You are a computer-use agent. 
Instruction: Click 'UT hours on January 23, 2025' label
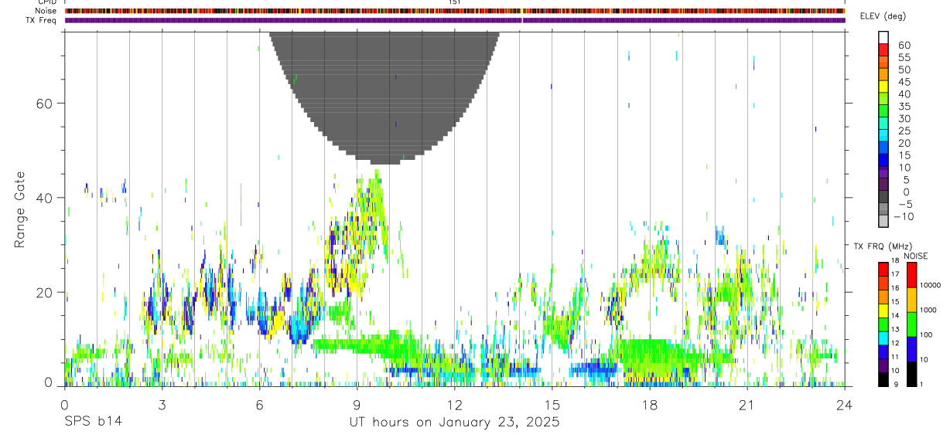point(453,422)
